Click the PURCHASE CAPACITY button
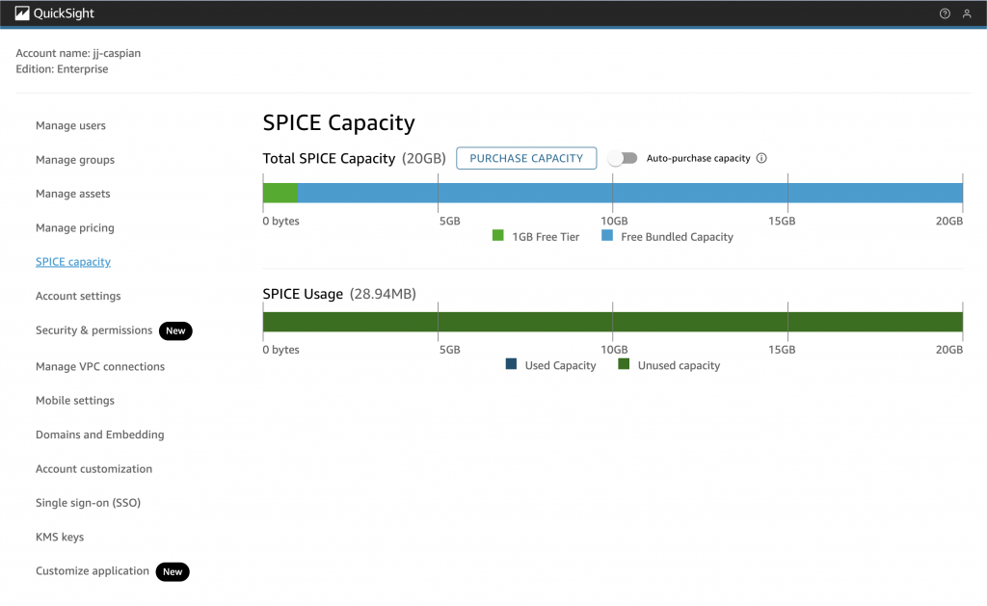987x606 pixels. coord(526,158)
